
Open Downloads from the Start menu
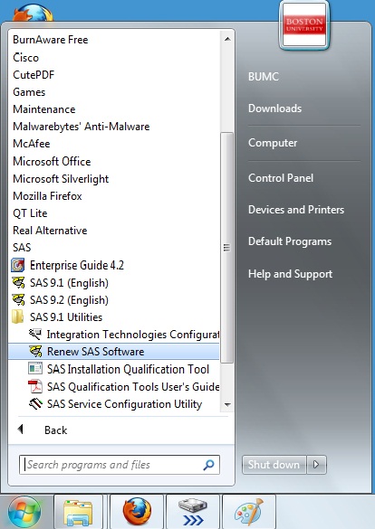point(275,109)
